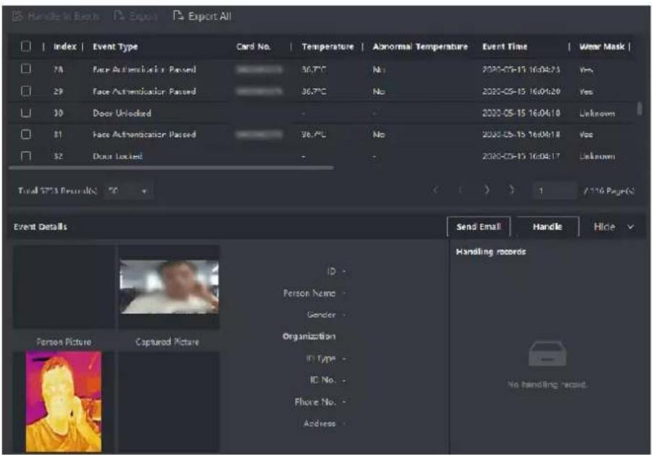
Task: Collapse details with Hide chevron
Action: pyautogui.click(x=631, y=226)
